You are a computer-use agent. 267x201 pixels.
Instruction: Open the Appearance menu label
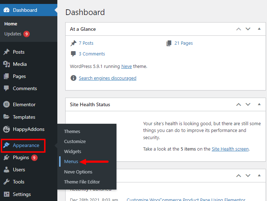26,146
